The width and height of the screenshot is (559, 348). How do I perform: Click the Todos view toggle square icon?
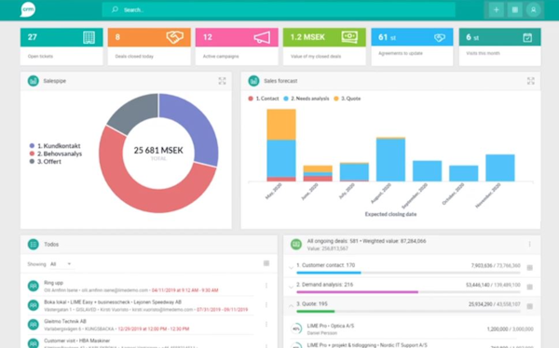[x=266, y=263]
